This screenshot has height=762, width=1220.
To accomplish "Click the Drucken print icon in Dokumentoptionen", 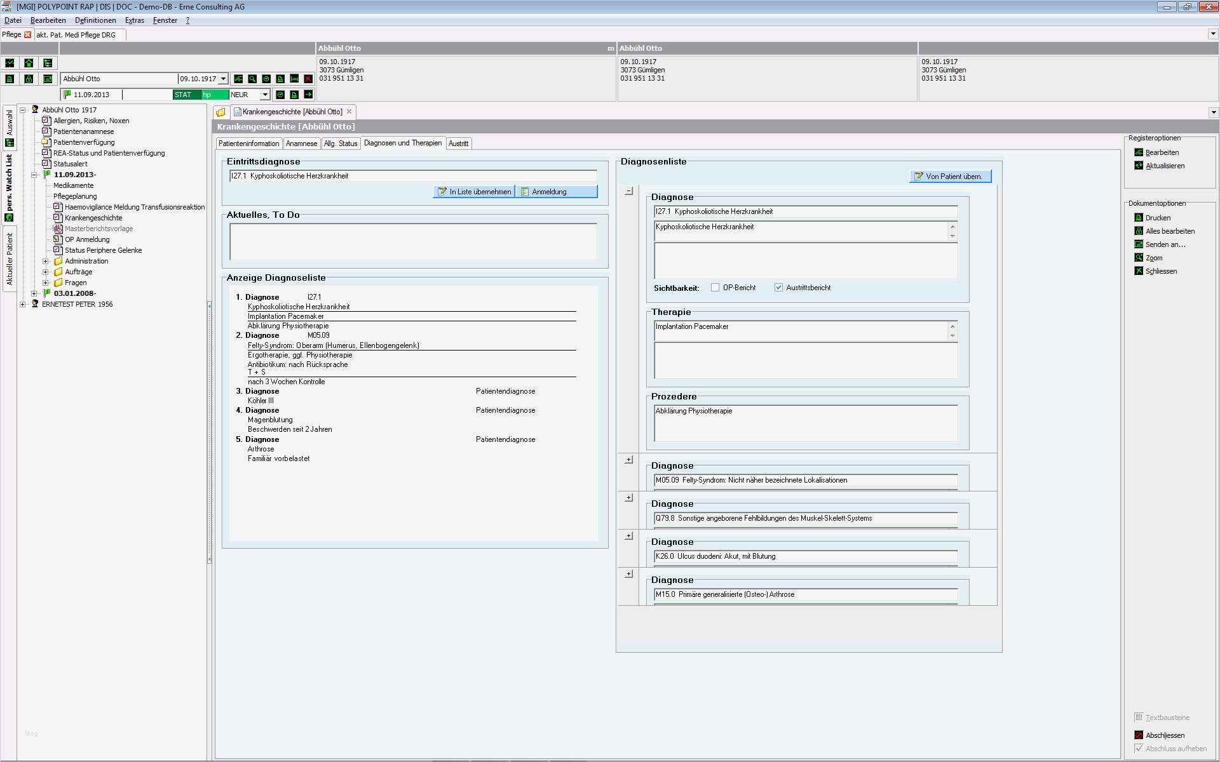I will [1139, 218].
